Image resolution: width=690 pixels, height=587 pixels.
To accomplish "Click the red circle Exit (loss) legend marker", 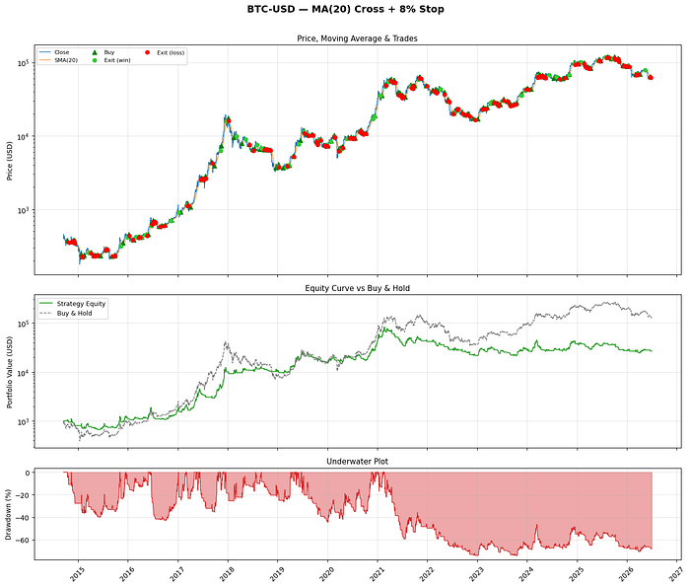I will [148, 52].
